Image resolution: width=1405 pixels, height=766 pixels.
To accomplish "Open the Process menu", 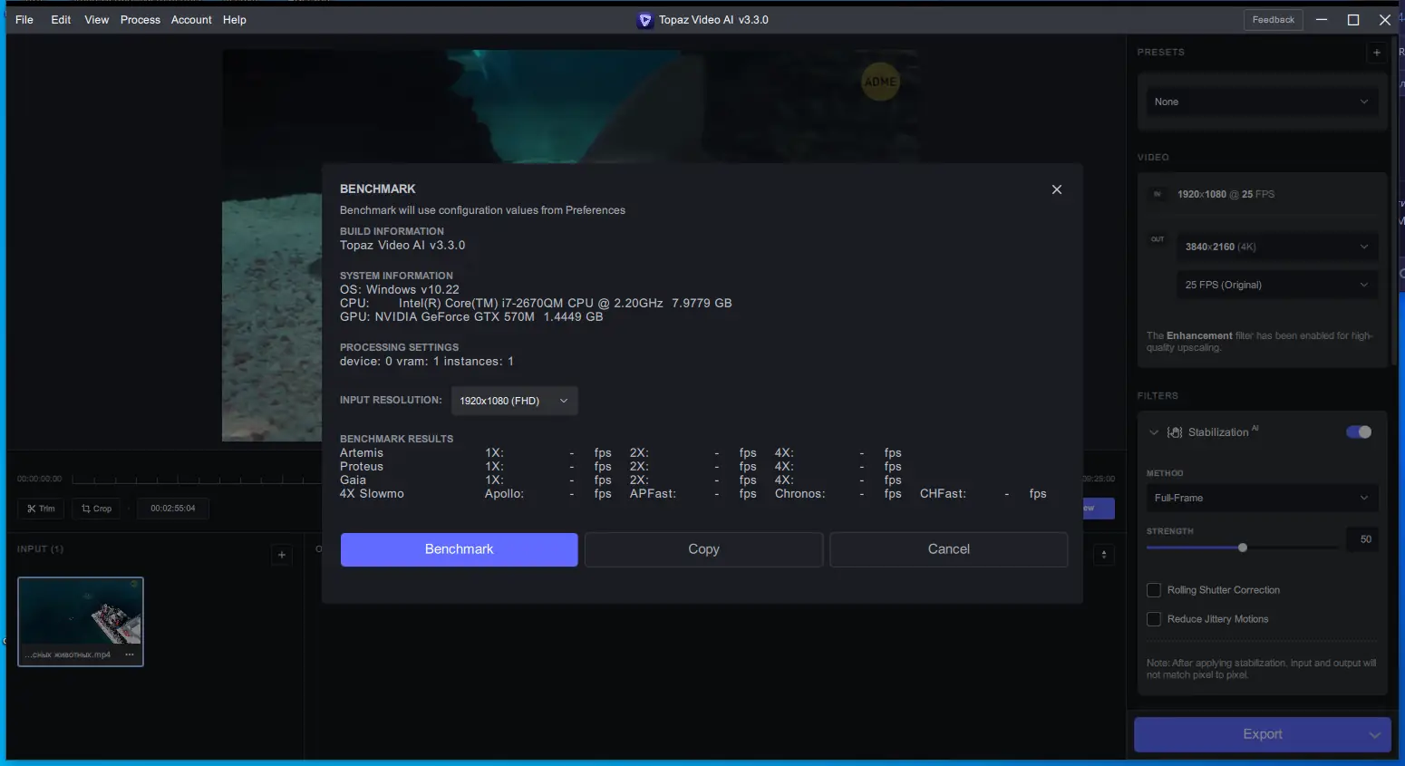I will [x=140, y=20].
